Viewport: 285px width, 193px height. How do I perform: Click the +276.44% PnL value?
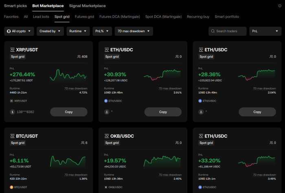click(22, 74)
